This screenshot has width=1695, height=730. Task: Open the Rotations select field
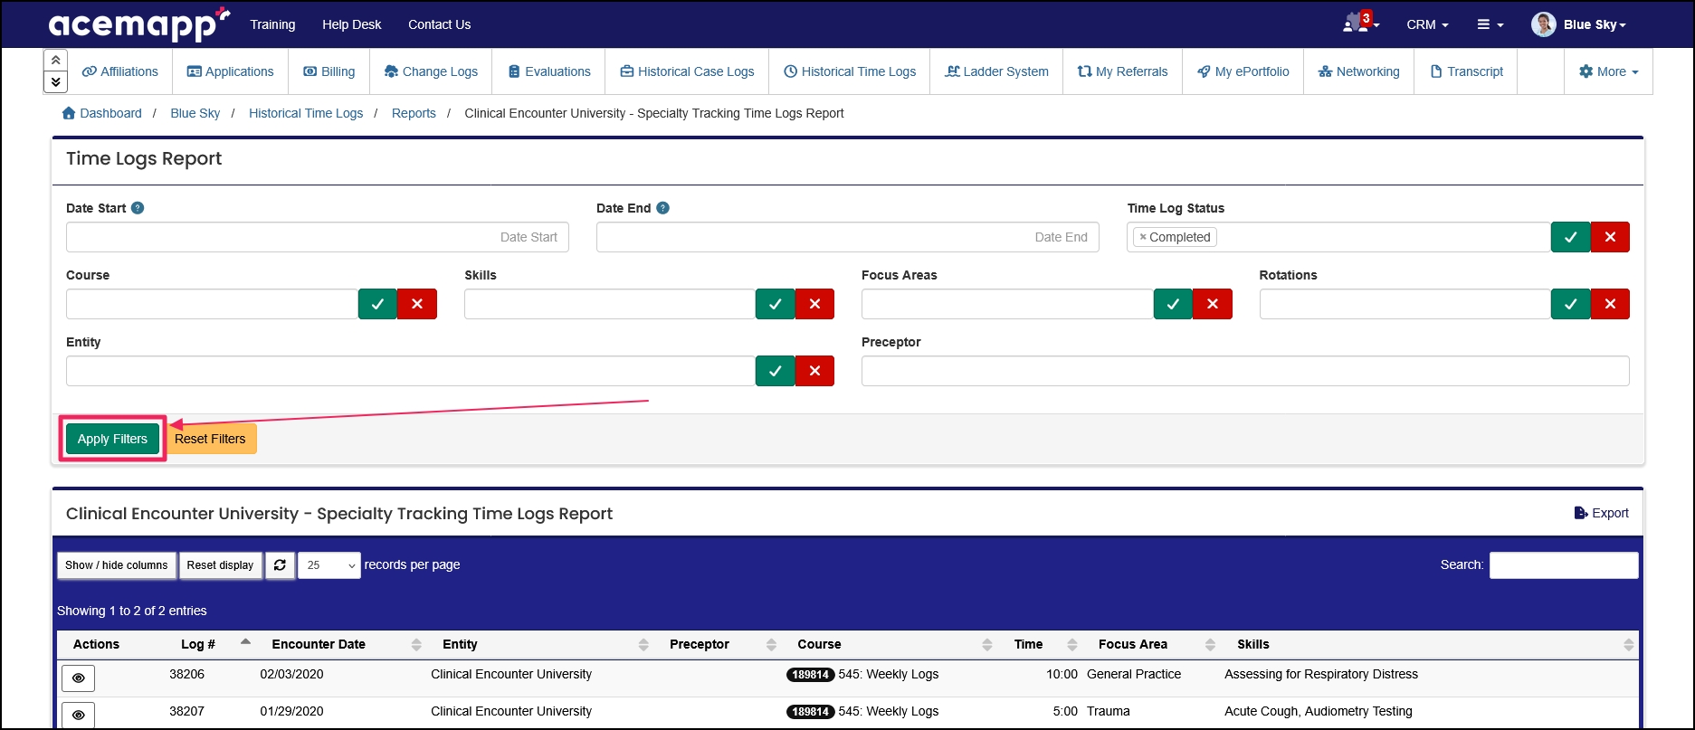click(x=1405, y=304)
